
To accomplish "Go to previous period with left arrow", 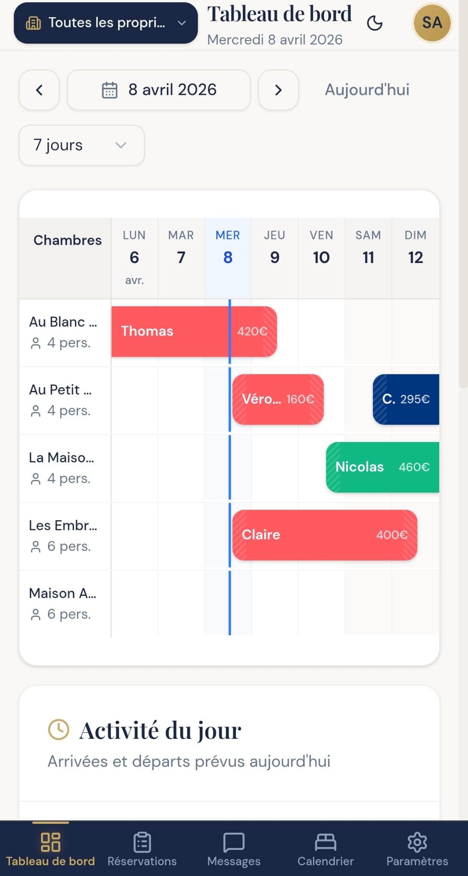I will [39, 90].
